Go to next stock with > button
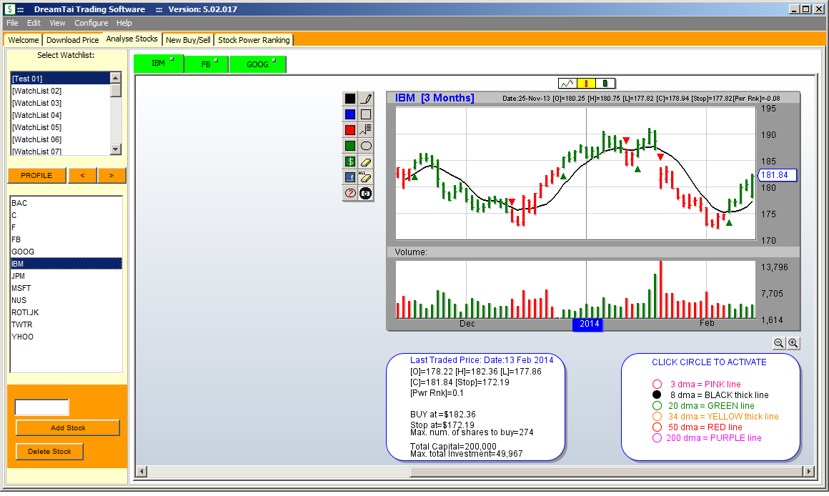 (x=111, y=176)
